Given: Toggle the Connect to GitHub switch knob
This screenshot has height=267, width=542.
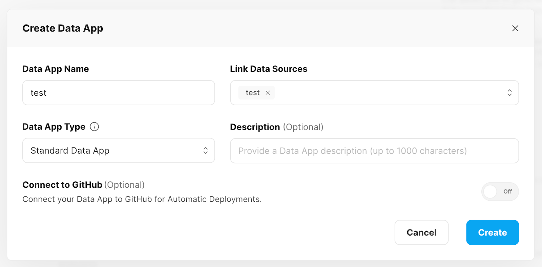Looking at the screenshot, I should point(490,192).
